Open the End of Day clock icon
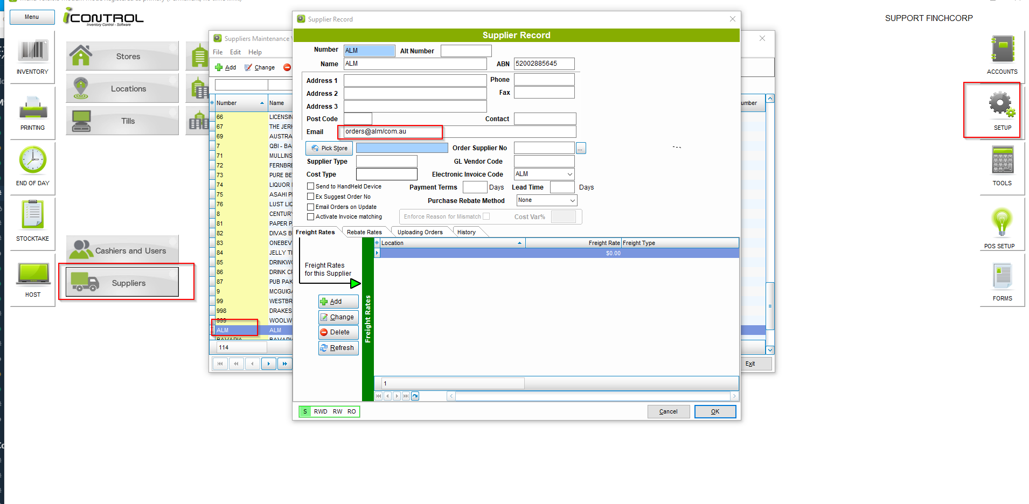Screen dimensions: 1029x504 coord(33,160)
